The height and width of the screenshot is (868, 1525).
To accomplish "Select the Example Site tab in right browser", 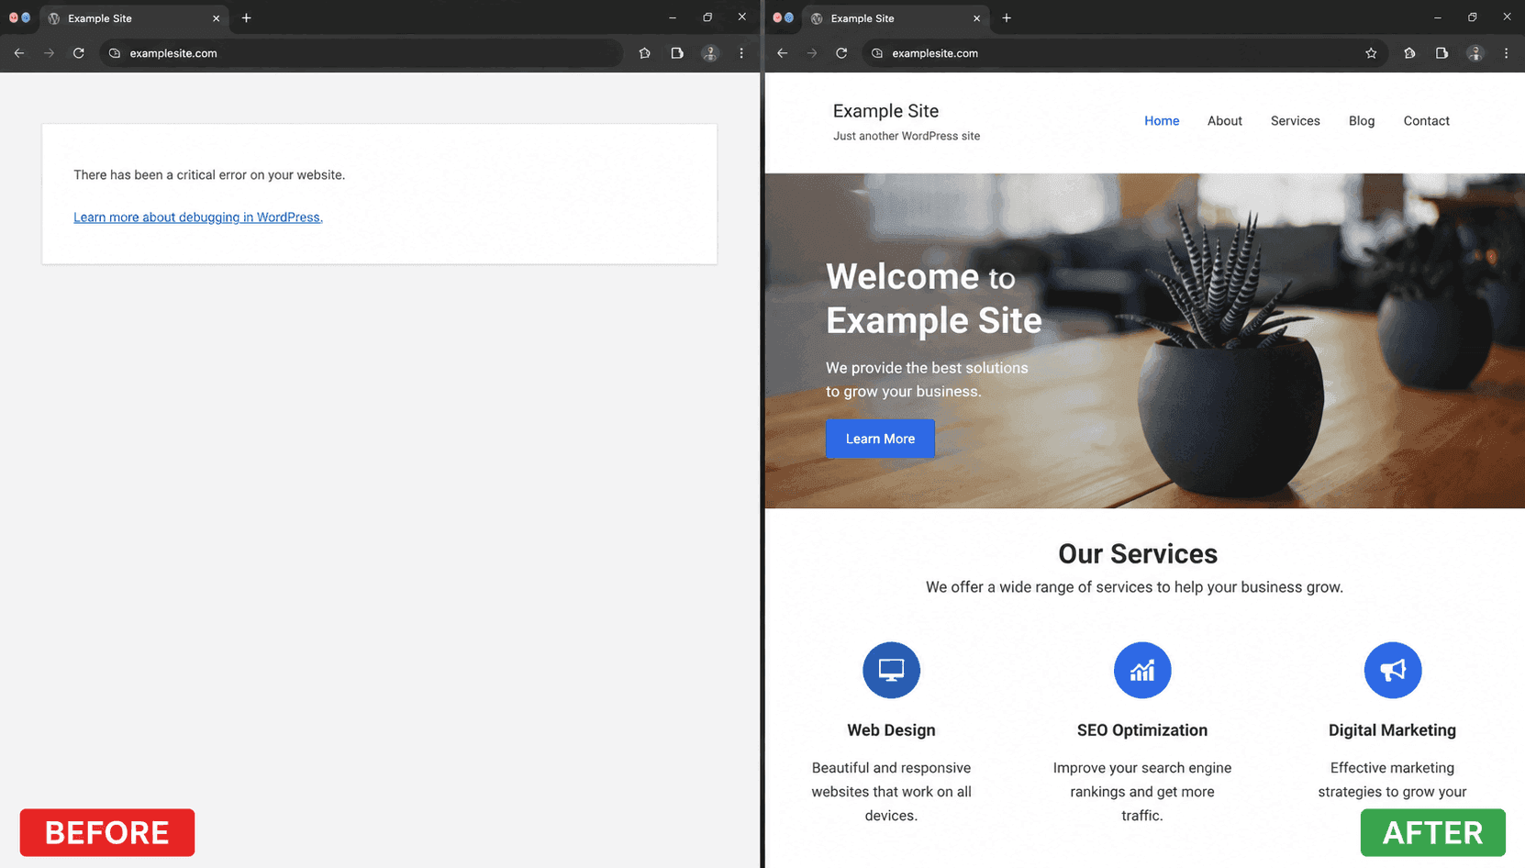I will 896,18.
